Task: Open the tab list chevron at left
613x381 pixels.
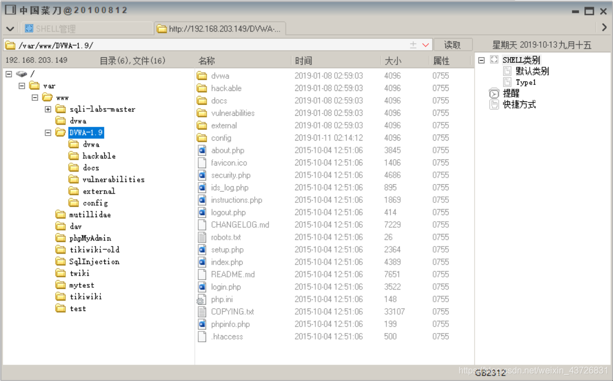Action: (10, 29)
